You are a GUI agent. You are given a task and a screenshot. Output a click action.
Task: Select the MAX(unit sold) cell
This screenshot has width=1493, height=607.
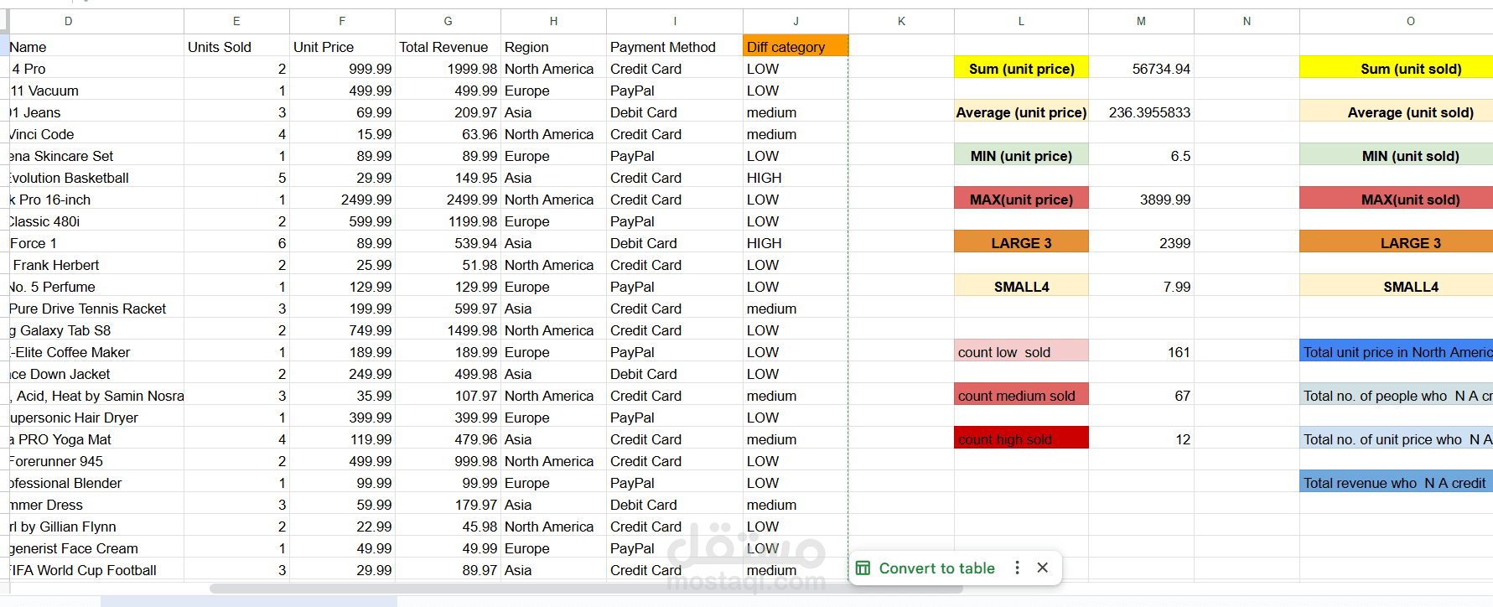click(1397, 200)
